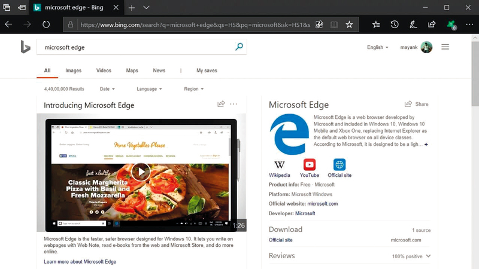Open the Language filter dropdown

coord(149,89)
